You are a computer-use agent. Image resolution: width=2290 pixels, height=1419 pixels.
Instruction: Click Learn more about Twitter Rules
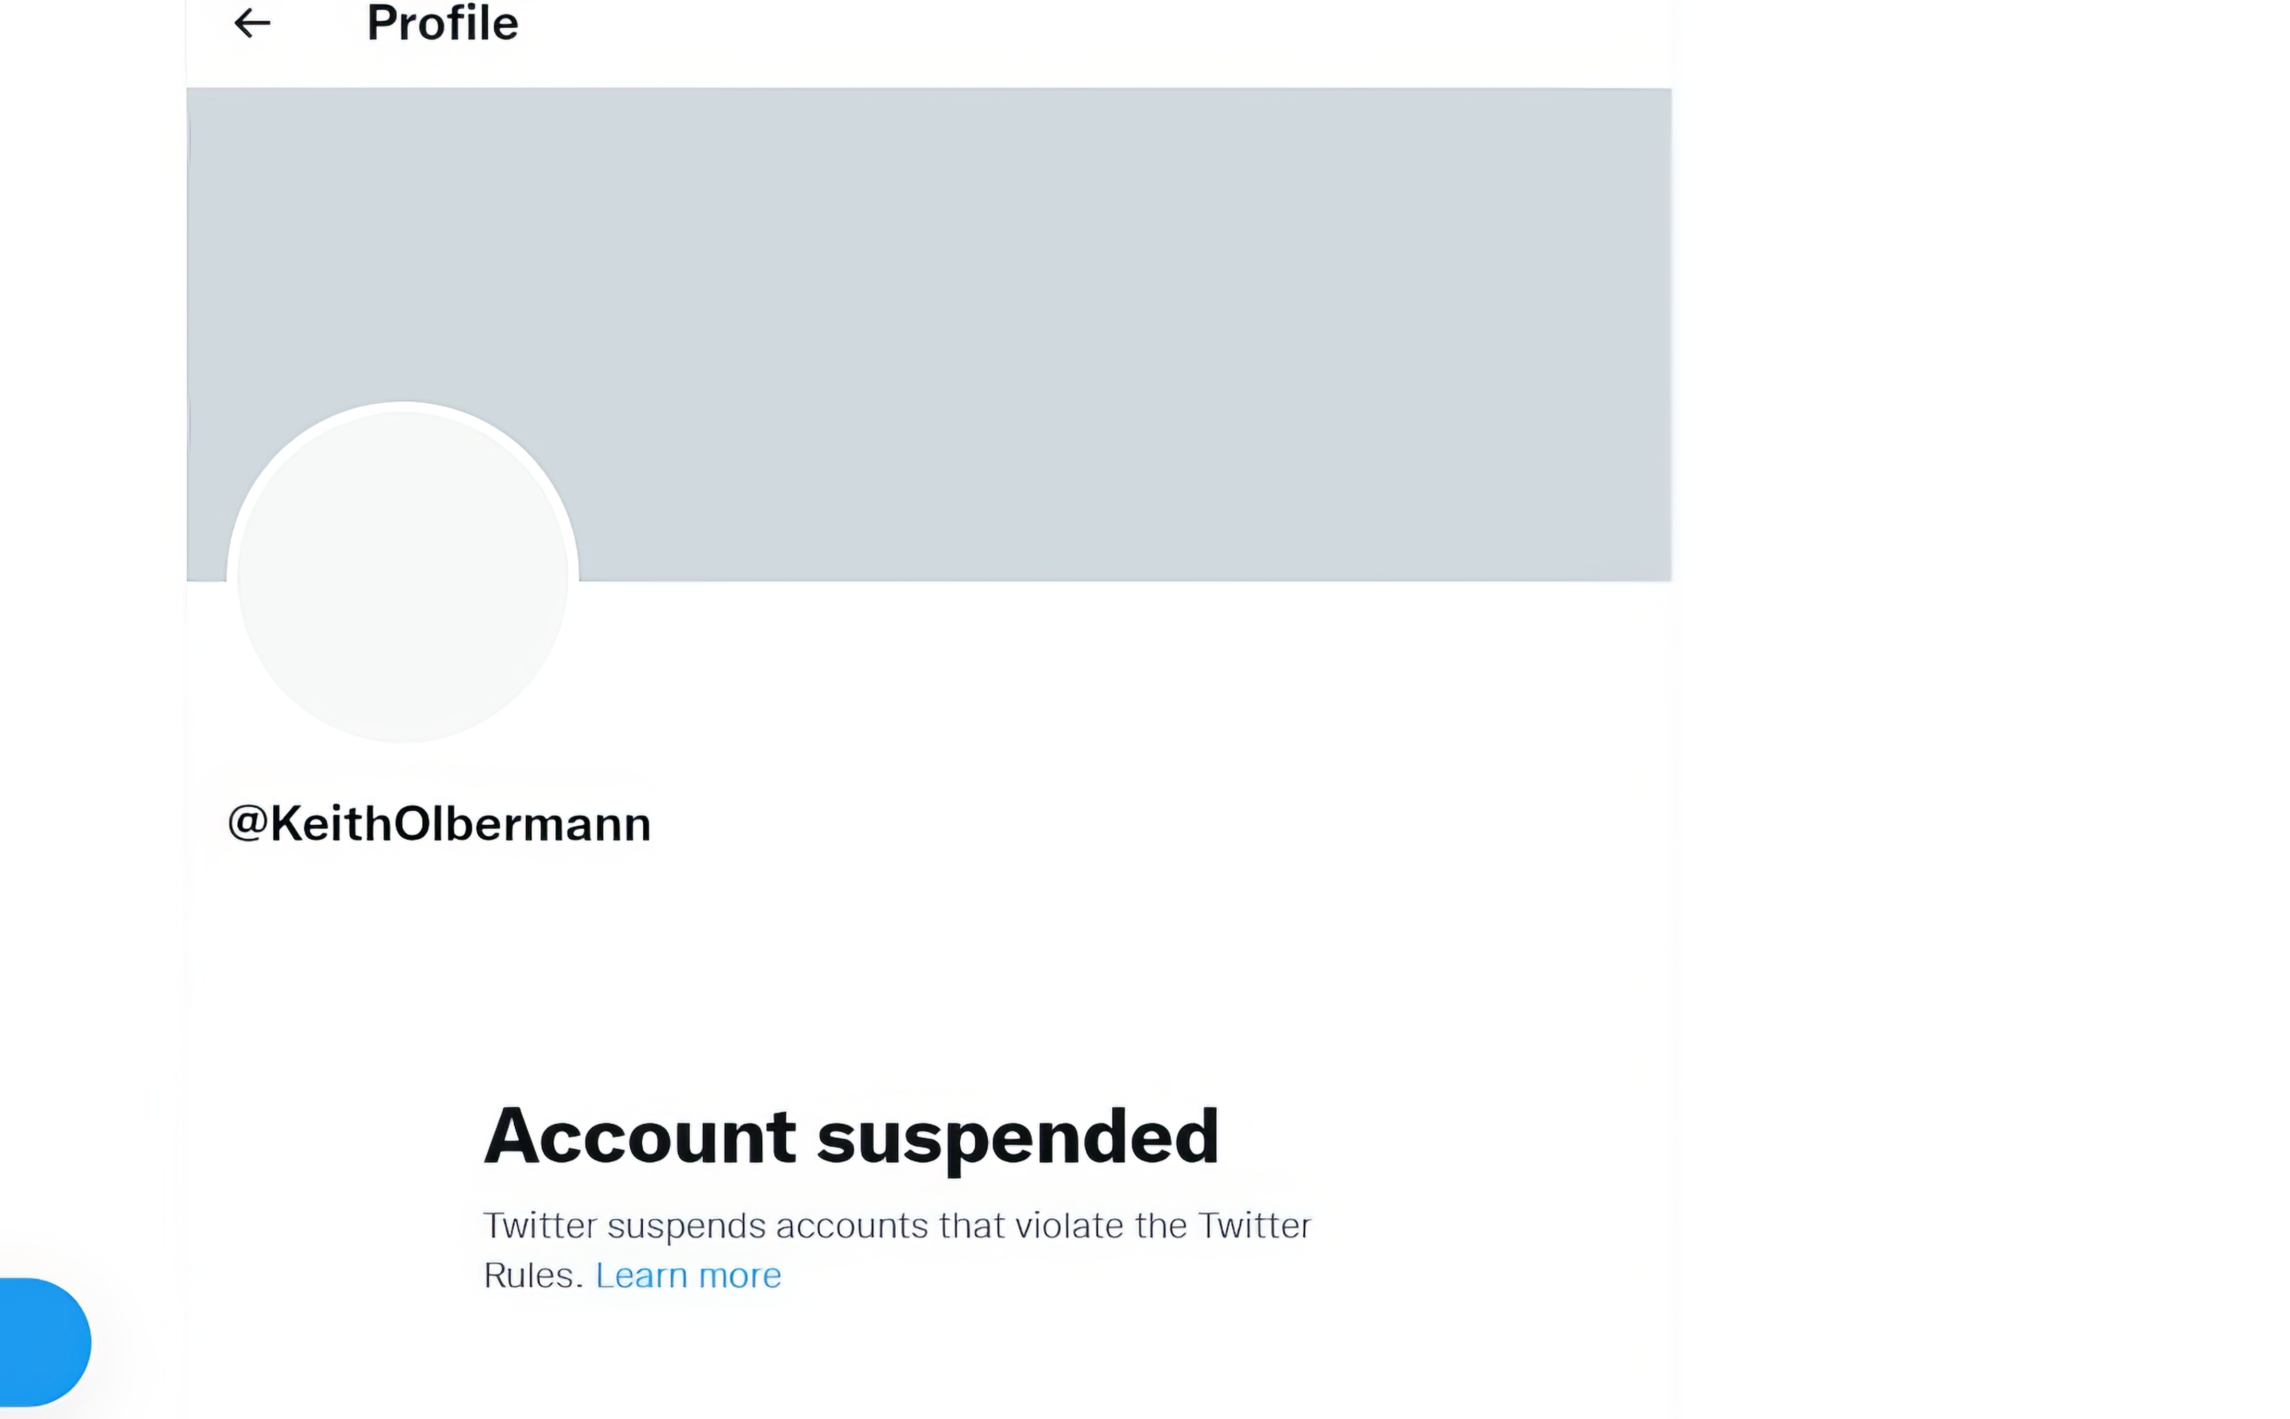(688, 1275)
